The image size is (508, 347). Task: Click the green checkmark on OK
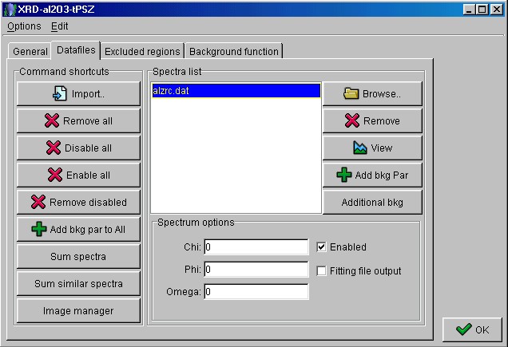pos(463,329)
